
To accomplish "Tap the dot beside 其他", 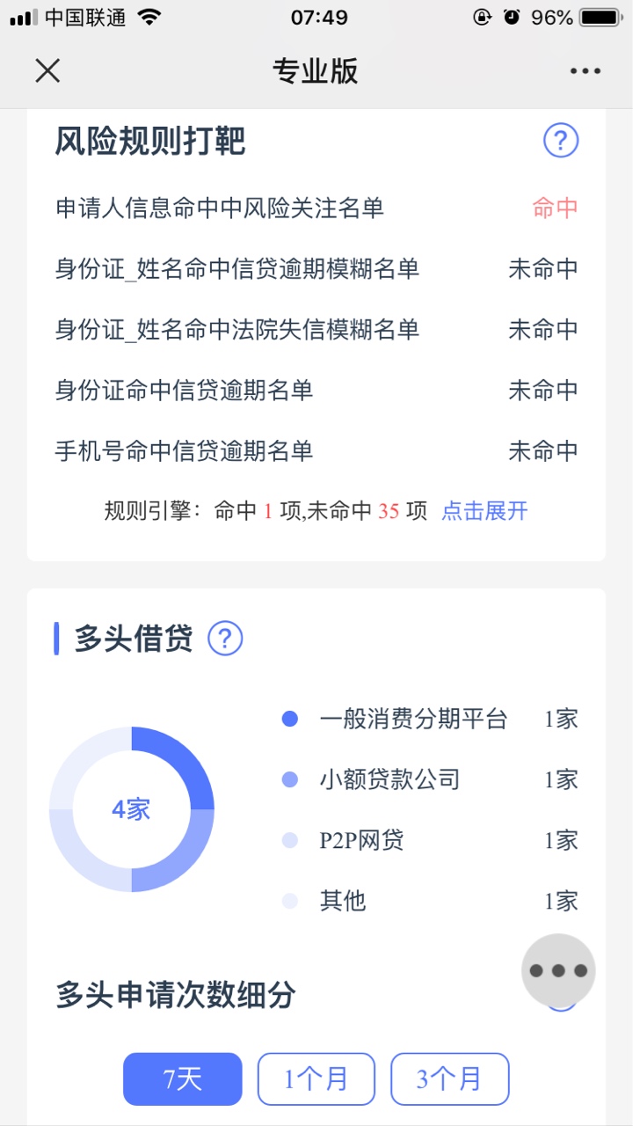I will pyautogui.click(x=290, y=901).
